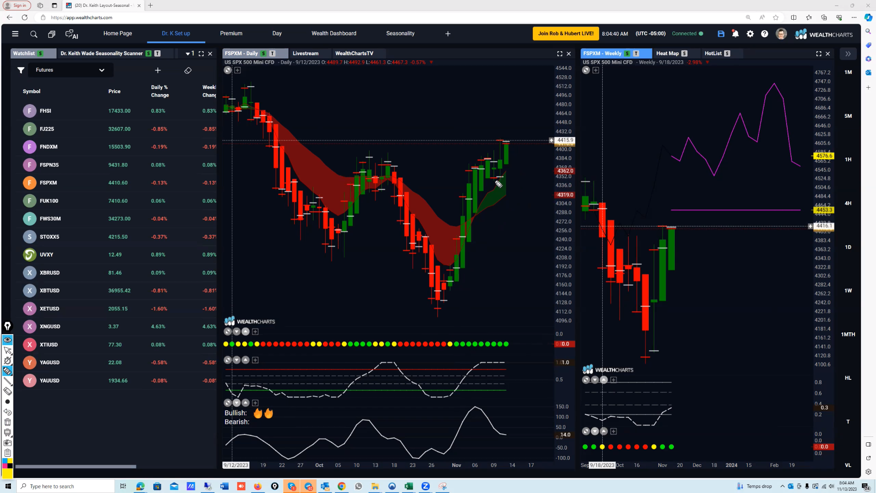Toggle the T badge on FSPXM Daily tab

[272, 53]
